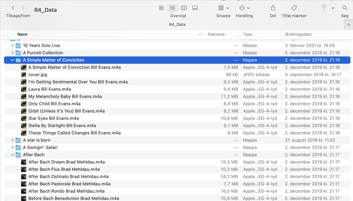Select A Simple Matter of Conviction Bill Evans.m4a

coord(75,68)
